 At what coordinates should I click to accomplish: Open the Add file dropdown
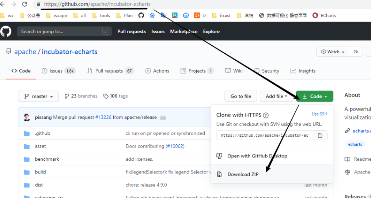[x=276, y=96]
